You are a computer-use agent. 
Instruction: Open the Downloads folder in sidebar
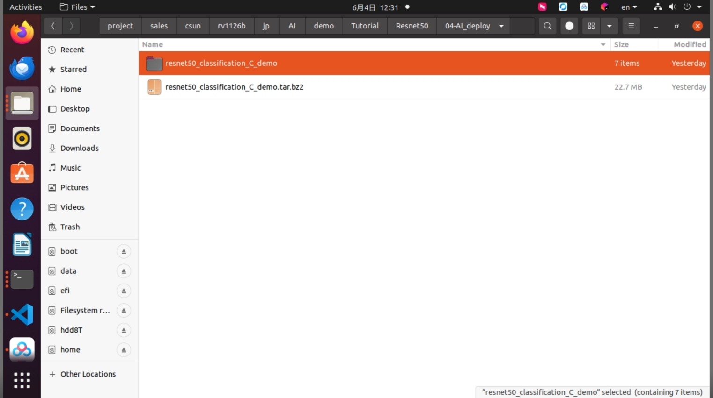tap(80, 148)
